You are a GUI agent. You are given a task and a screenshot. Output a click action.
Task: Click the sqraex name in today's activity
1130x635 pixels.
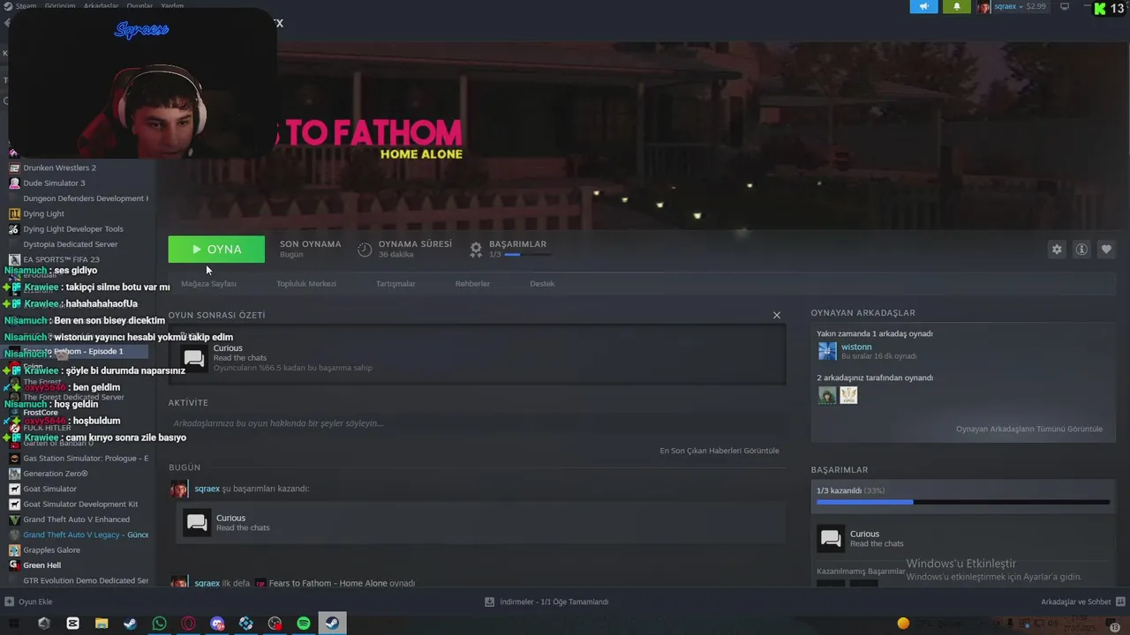[x=207, y=489]
